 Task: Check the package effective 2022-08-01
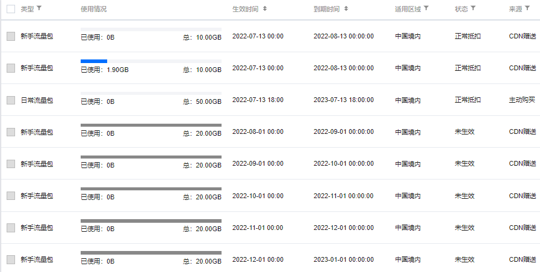pyautogui.click(x=11, y=132)
